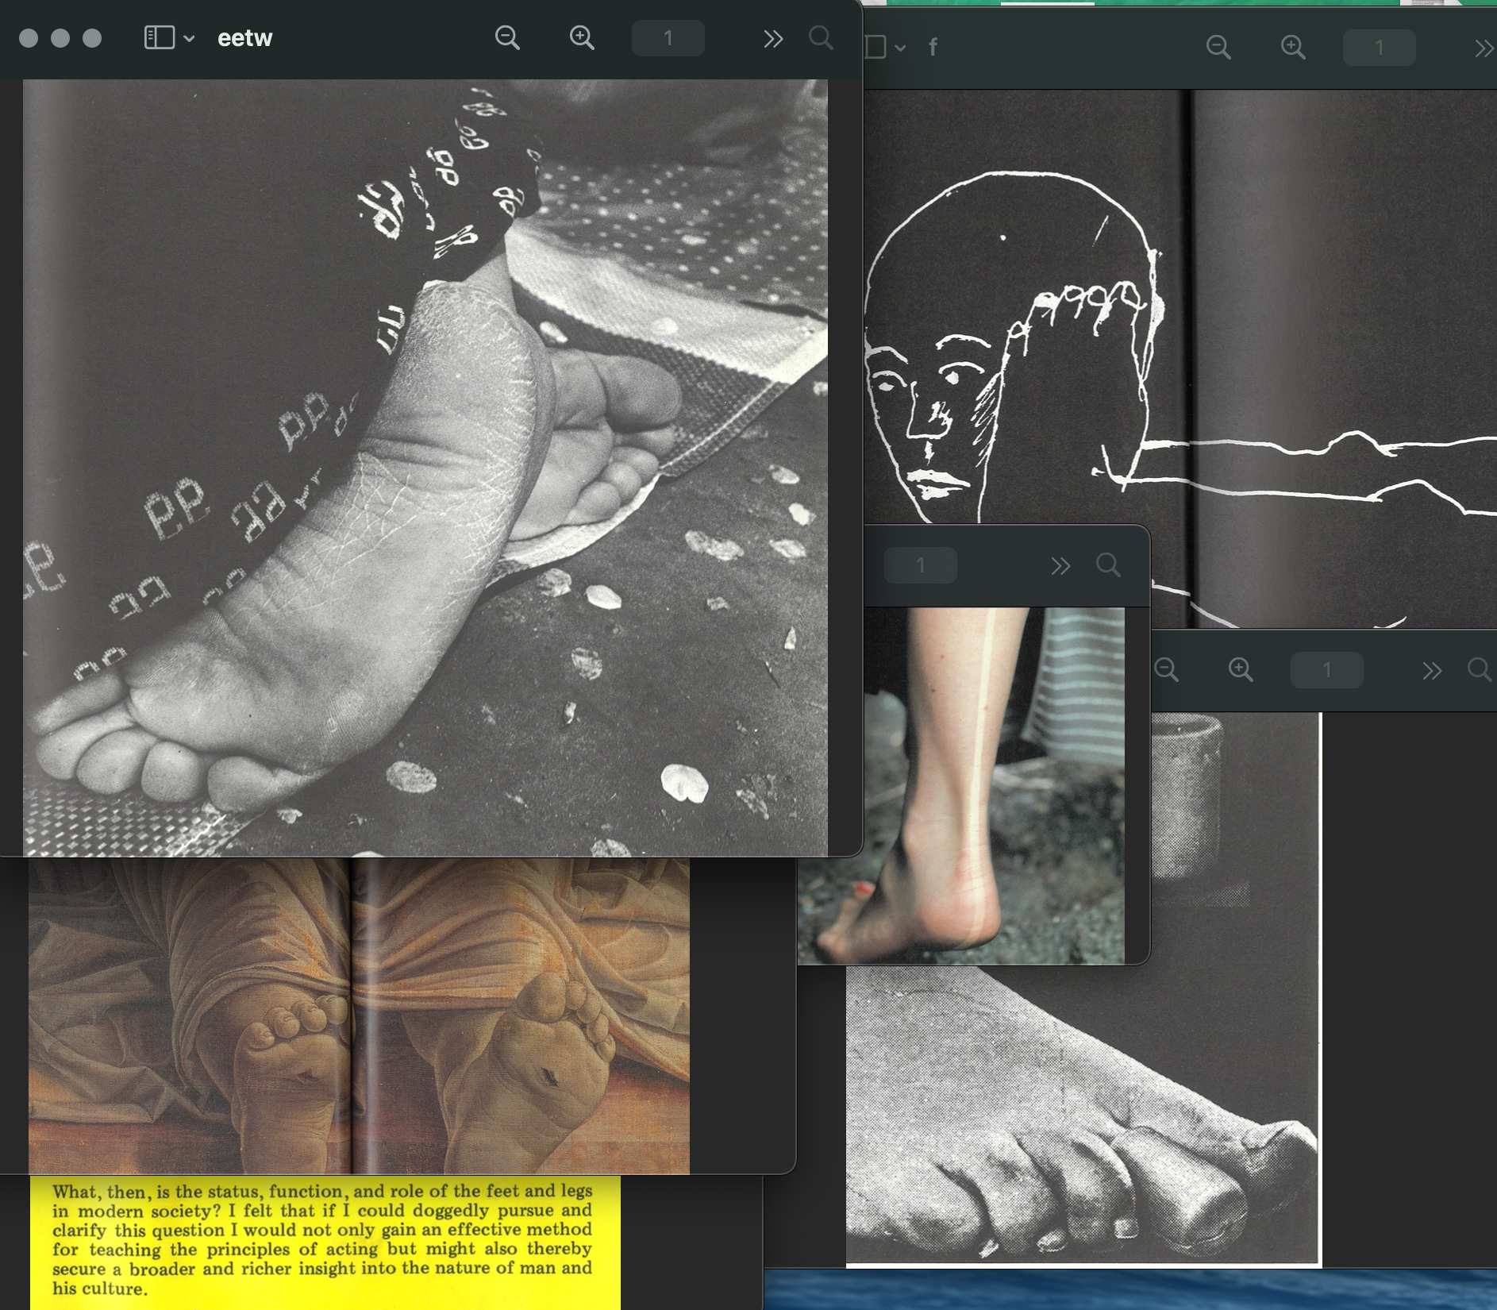Expand sidebar view options chevron in eetw window
Screen dimensions: 1497x1310
[x=190, y=38]
